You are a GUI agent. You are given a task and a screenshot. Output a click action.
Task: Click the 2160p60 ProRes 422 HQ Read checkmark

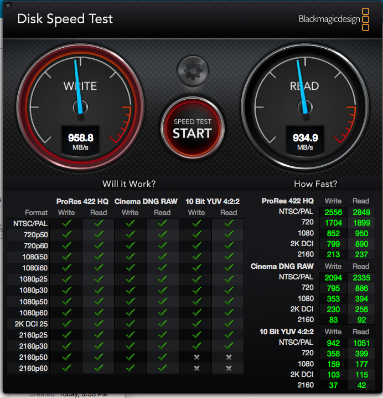(x=99, y=368)
